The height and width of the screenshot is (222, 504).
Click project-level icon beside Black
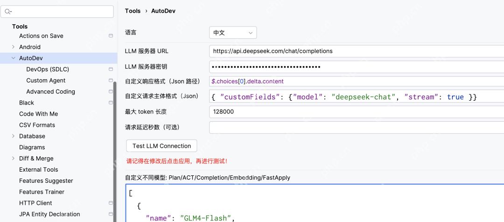pos(111,103)
